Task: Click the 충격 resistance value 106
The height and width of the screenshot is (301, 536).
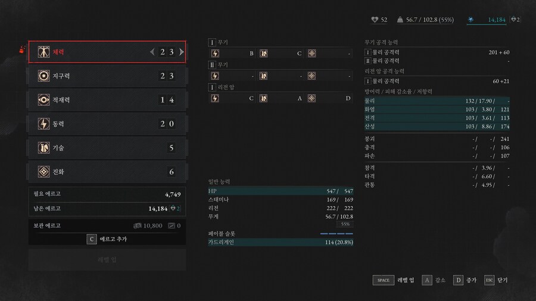Action: point(504,148)
